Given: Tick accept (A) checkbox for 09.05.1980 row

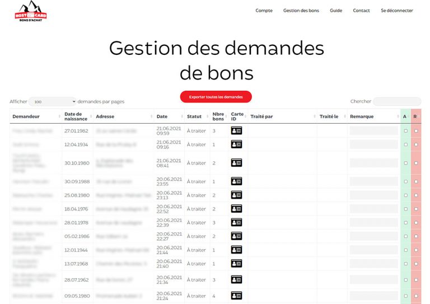Looking at the screenshot, I should (x=405, y=296).
